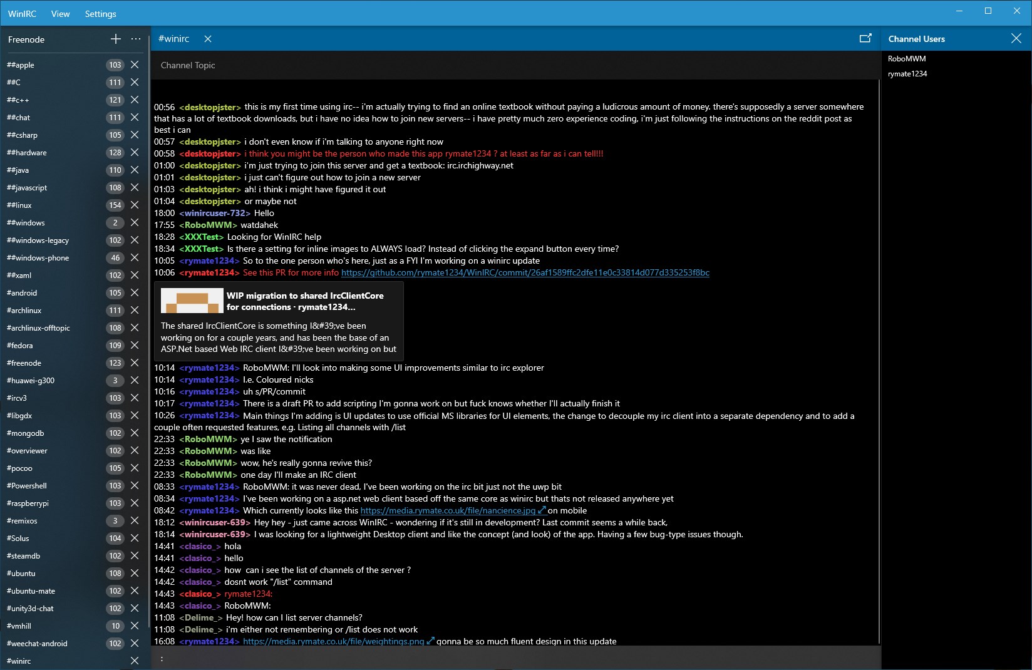The height and width of the screenshot is (670, 1032).
Task: Expand the weightings.png inline image
Action: (430, 641)
